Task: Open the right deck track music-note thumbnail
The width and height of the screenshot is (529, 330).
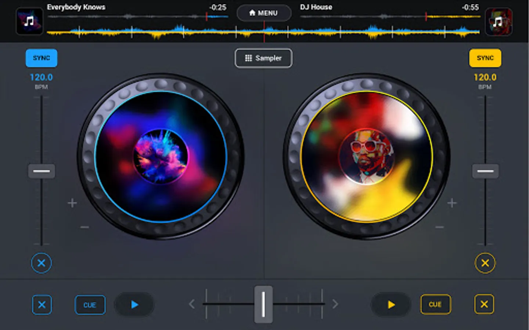Action: [x=499, y=22]
